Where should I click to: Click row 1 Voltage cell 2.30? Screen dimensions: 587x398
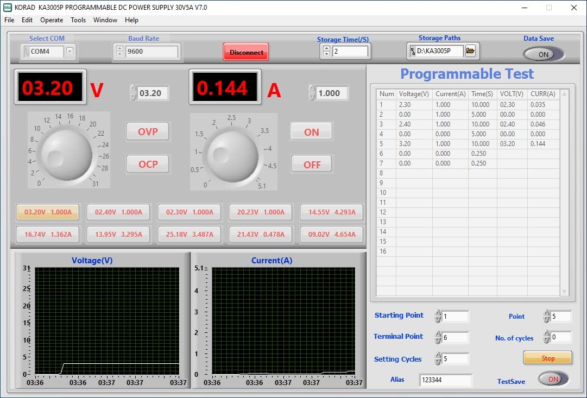pos(414,105)
